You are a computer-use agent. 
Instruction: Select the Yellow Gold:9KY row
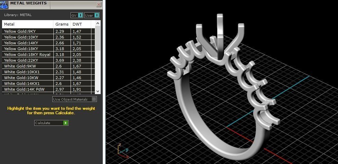pyautogui.click(x=49, y=31)
